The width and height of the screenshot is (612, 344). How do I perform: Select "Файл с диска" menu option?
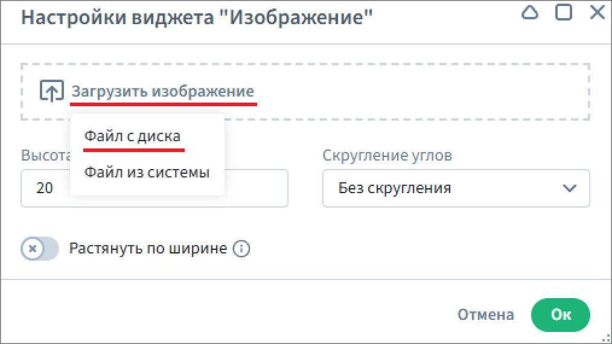(x=132, y=136)
